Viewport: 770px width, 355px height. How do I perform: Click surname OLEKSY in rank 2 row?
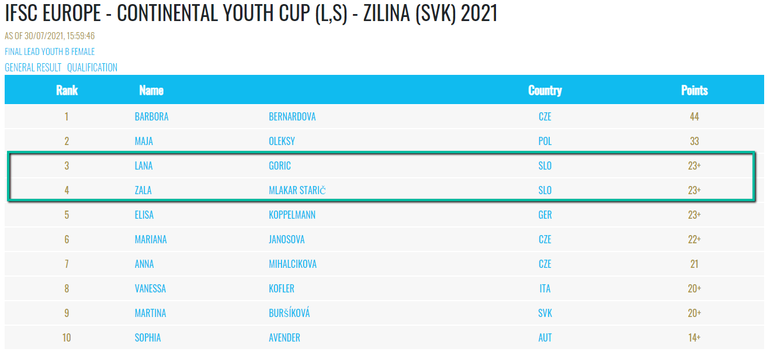click(x=282, y=141)
